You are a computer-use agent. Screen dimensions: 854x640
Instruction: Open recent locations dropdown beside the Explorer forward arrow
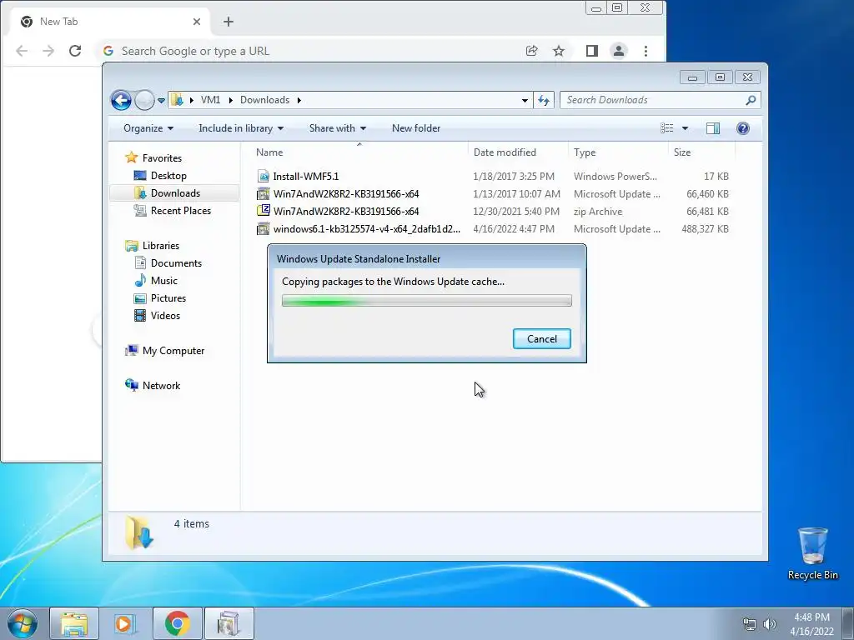point(161,101)
